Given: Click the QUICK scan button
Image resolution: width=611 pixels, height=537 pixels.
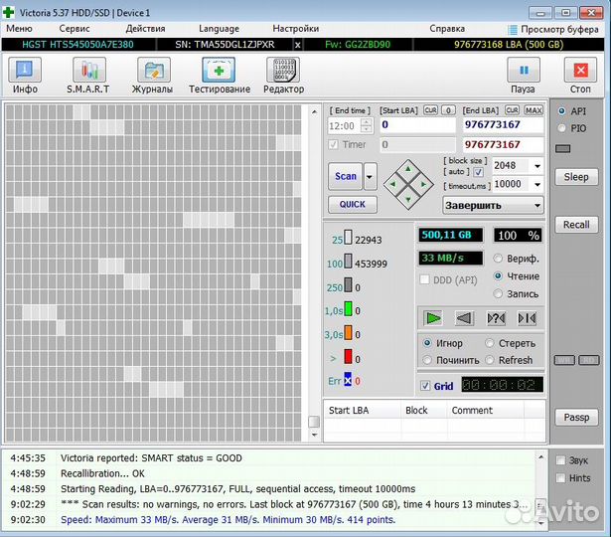Looking at the screenshot, I should tap(352, 204).
